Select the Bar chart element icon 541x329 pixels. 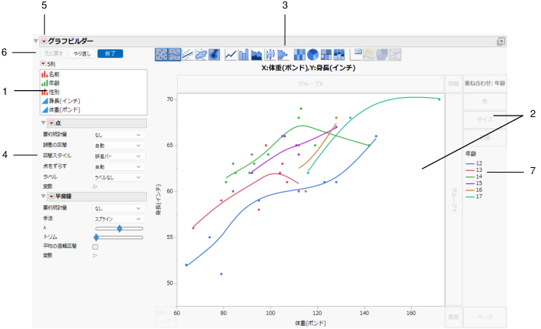click(x=244, y=55)
